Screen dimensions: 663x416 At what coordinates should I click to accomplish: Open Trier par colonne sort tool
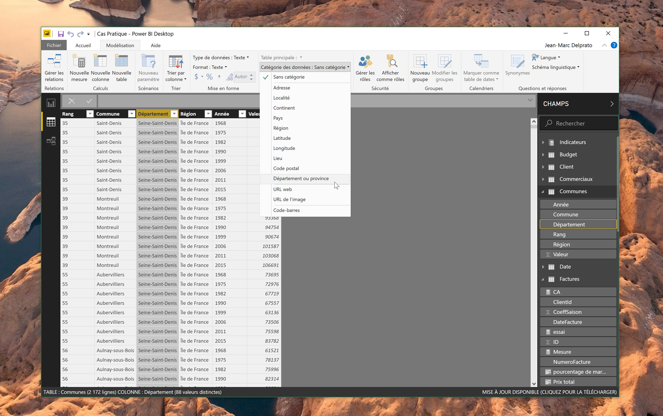tap(176, 68)
